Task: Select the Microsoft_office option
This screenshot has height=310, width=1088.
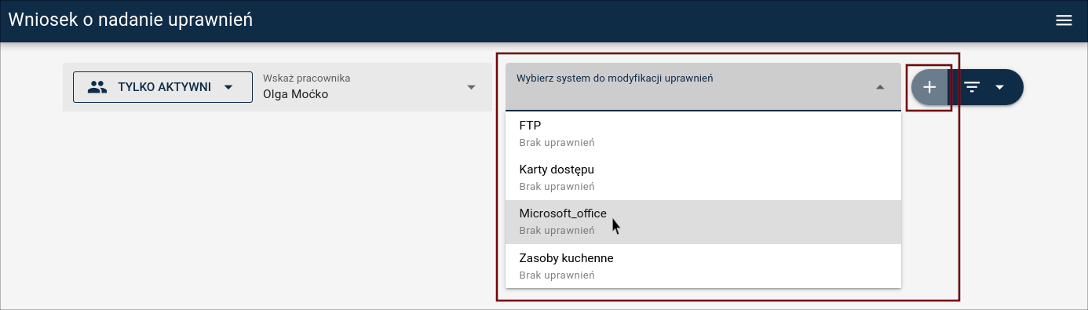Action: pos(703,222)
